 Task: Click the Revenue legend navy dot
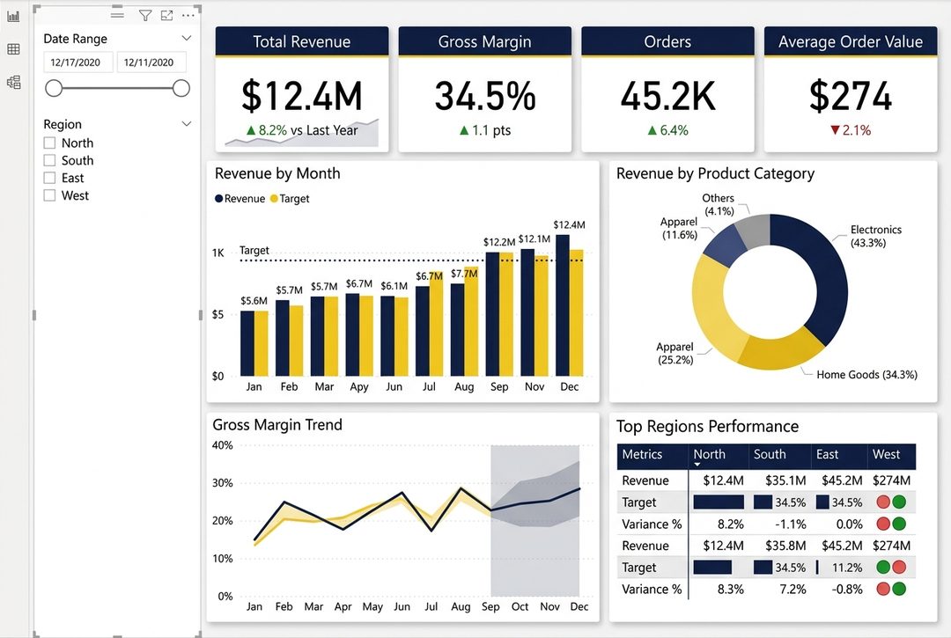pyautogui.click(x=219, y=199)
